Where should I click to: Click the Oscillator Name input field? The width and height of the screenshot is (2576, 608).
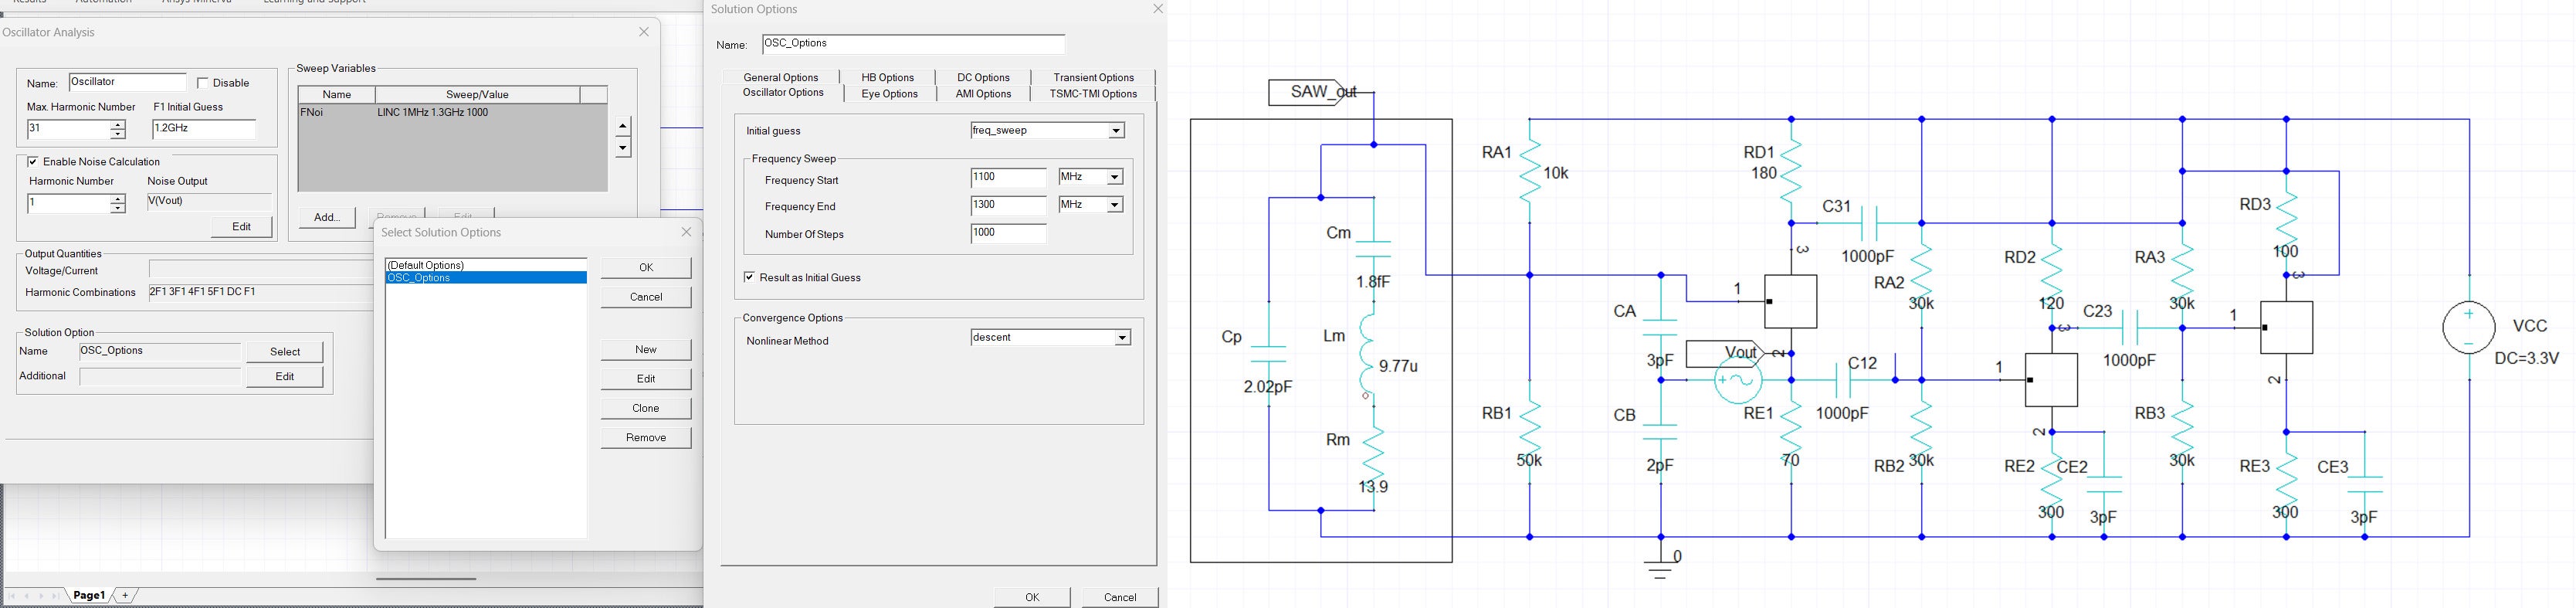point(127,83)
